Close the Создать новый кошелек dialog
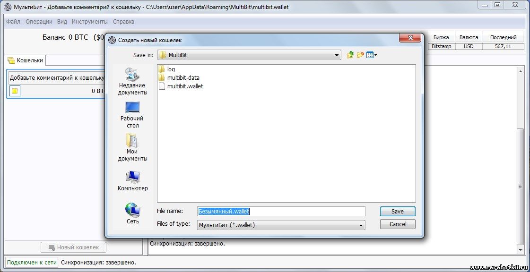The width and height of the screenshot is (530, 272). tap(410, 38)
